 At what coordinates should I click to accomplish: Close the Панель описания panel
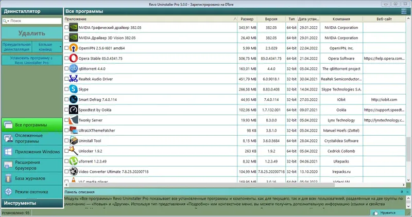[407, 192]
